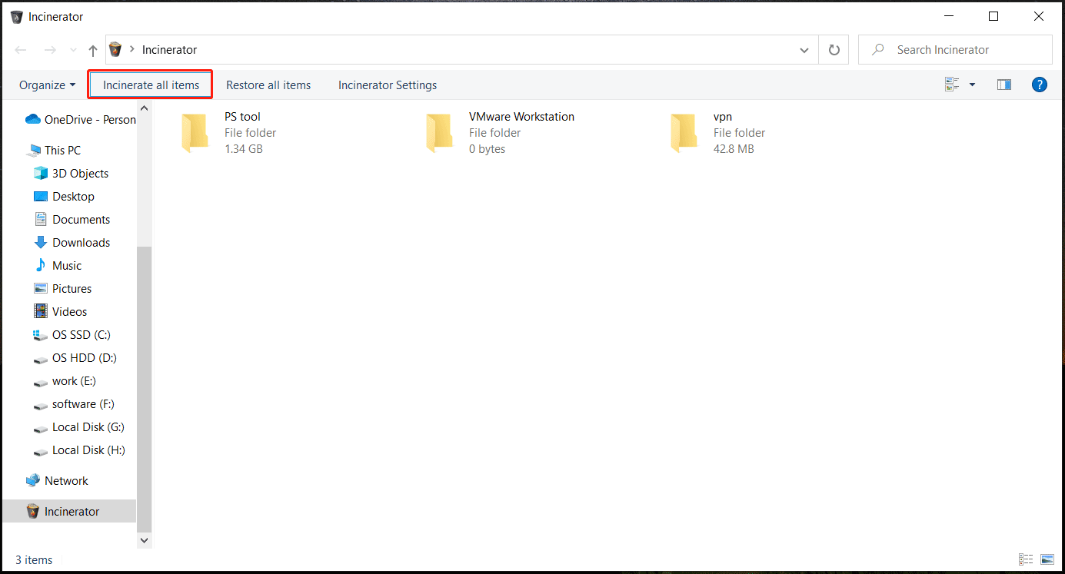Expand the address bar history dropdown
This screenshot has height=574, width=1065.
(804, 50)
